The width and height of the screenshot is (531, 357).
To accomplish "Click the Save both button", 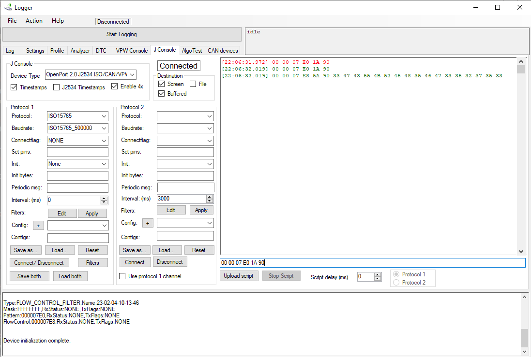I will [x=29, y=276].
